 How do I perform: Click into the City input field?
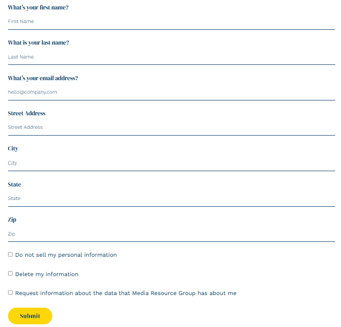coord(171,163)
